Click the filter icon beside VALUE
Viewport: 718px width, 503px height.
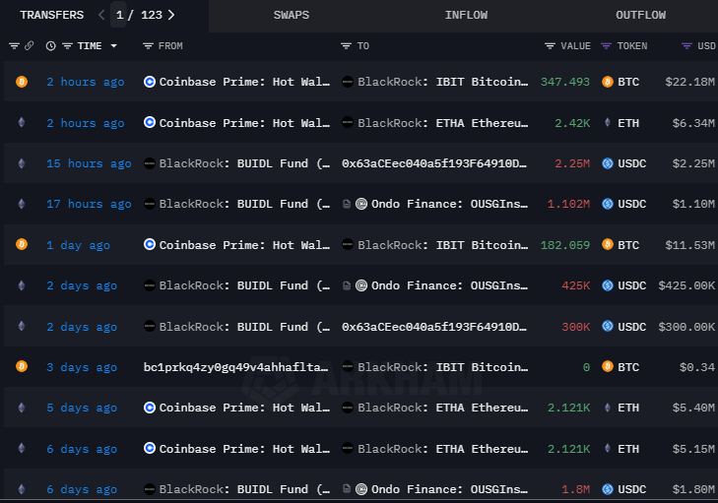[550, 46]
